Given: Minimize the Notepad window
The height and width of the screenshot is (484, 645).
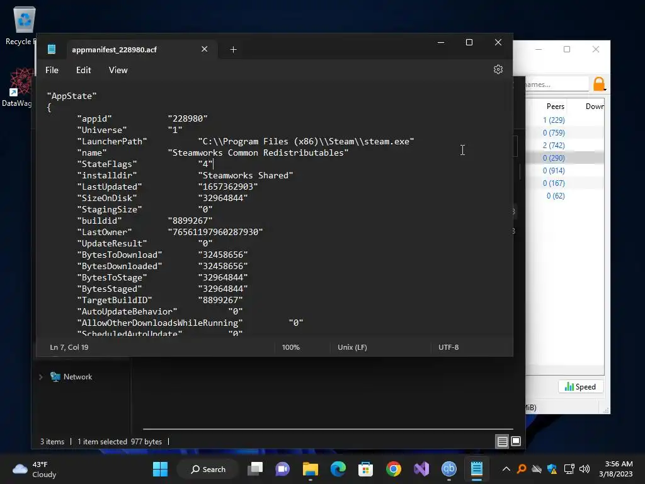Looking at the screenshot, I should [x=441, y=42].
